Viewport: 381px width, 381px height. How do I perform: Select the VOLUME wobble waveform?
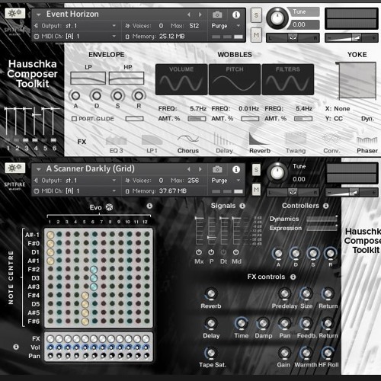click(x=181, y=79)
